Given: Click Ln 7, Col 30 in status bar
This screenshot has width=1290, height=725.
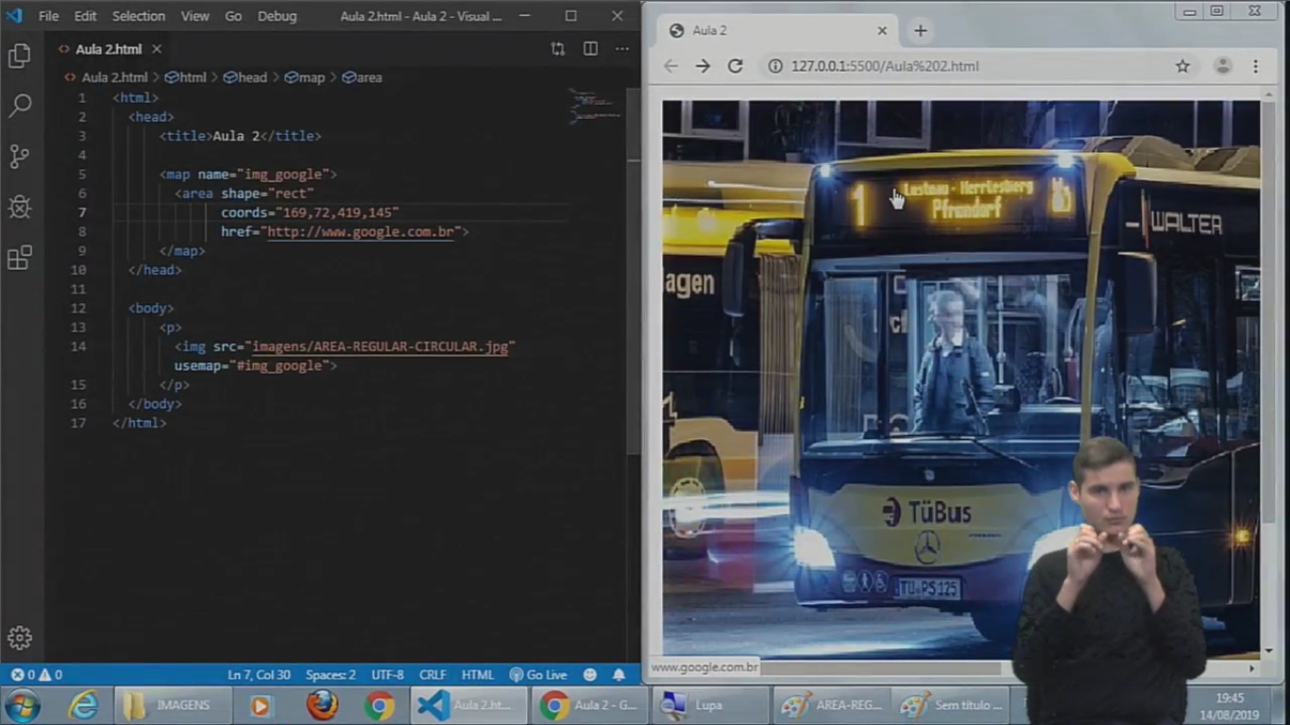Looking at the screenshot, I should tap(258, 675).
